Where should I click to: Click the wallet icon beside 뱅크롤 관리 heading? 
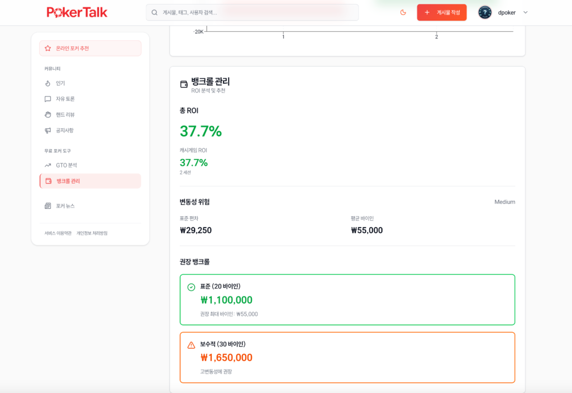tap(184, 84)
